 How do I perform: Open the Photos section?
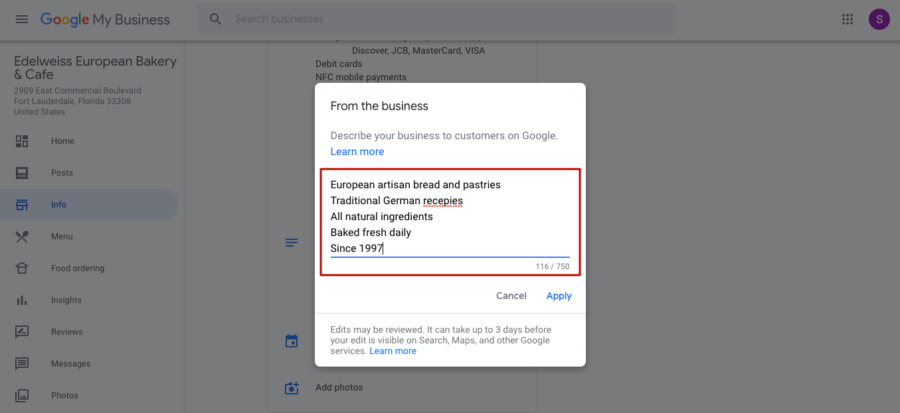pyautogui.click(x=64, y=396)
